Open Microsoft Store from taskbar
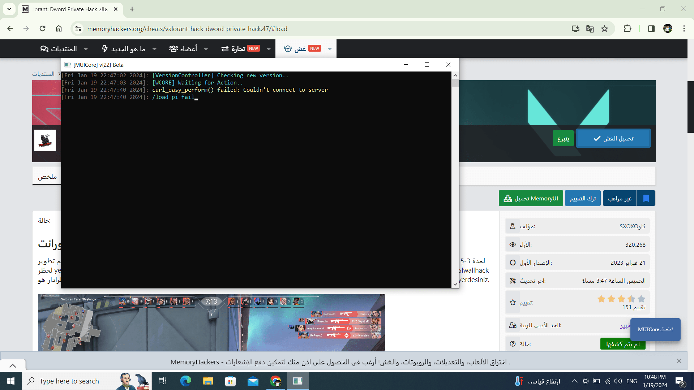This screenshot has width=694, height=390. tap(230, 381)
